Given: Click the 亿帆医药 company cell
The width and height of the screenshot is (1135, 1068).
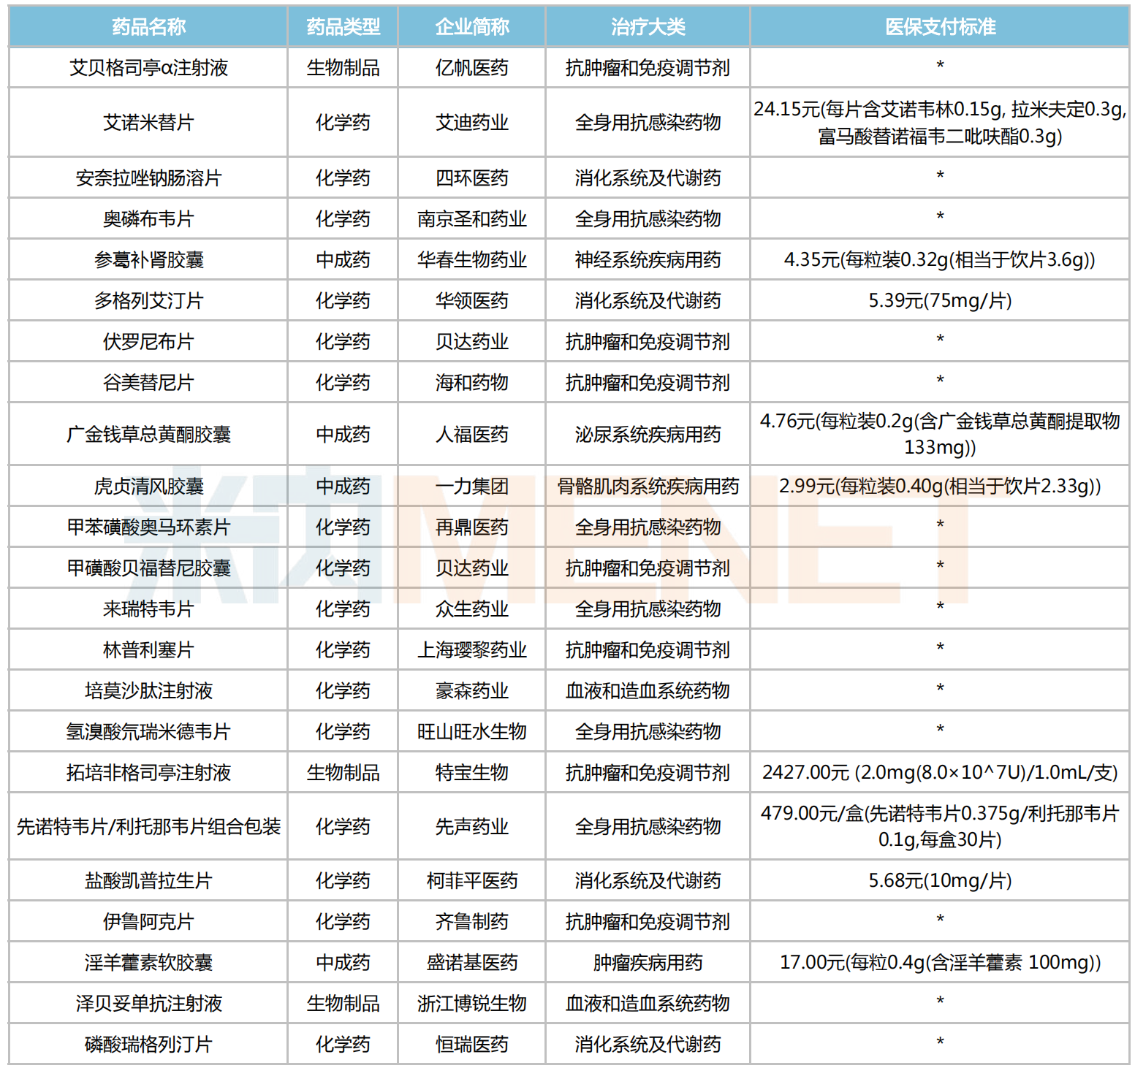Looking at the screenshot, I should point(471,68).
